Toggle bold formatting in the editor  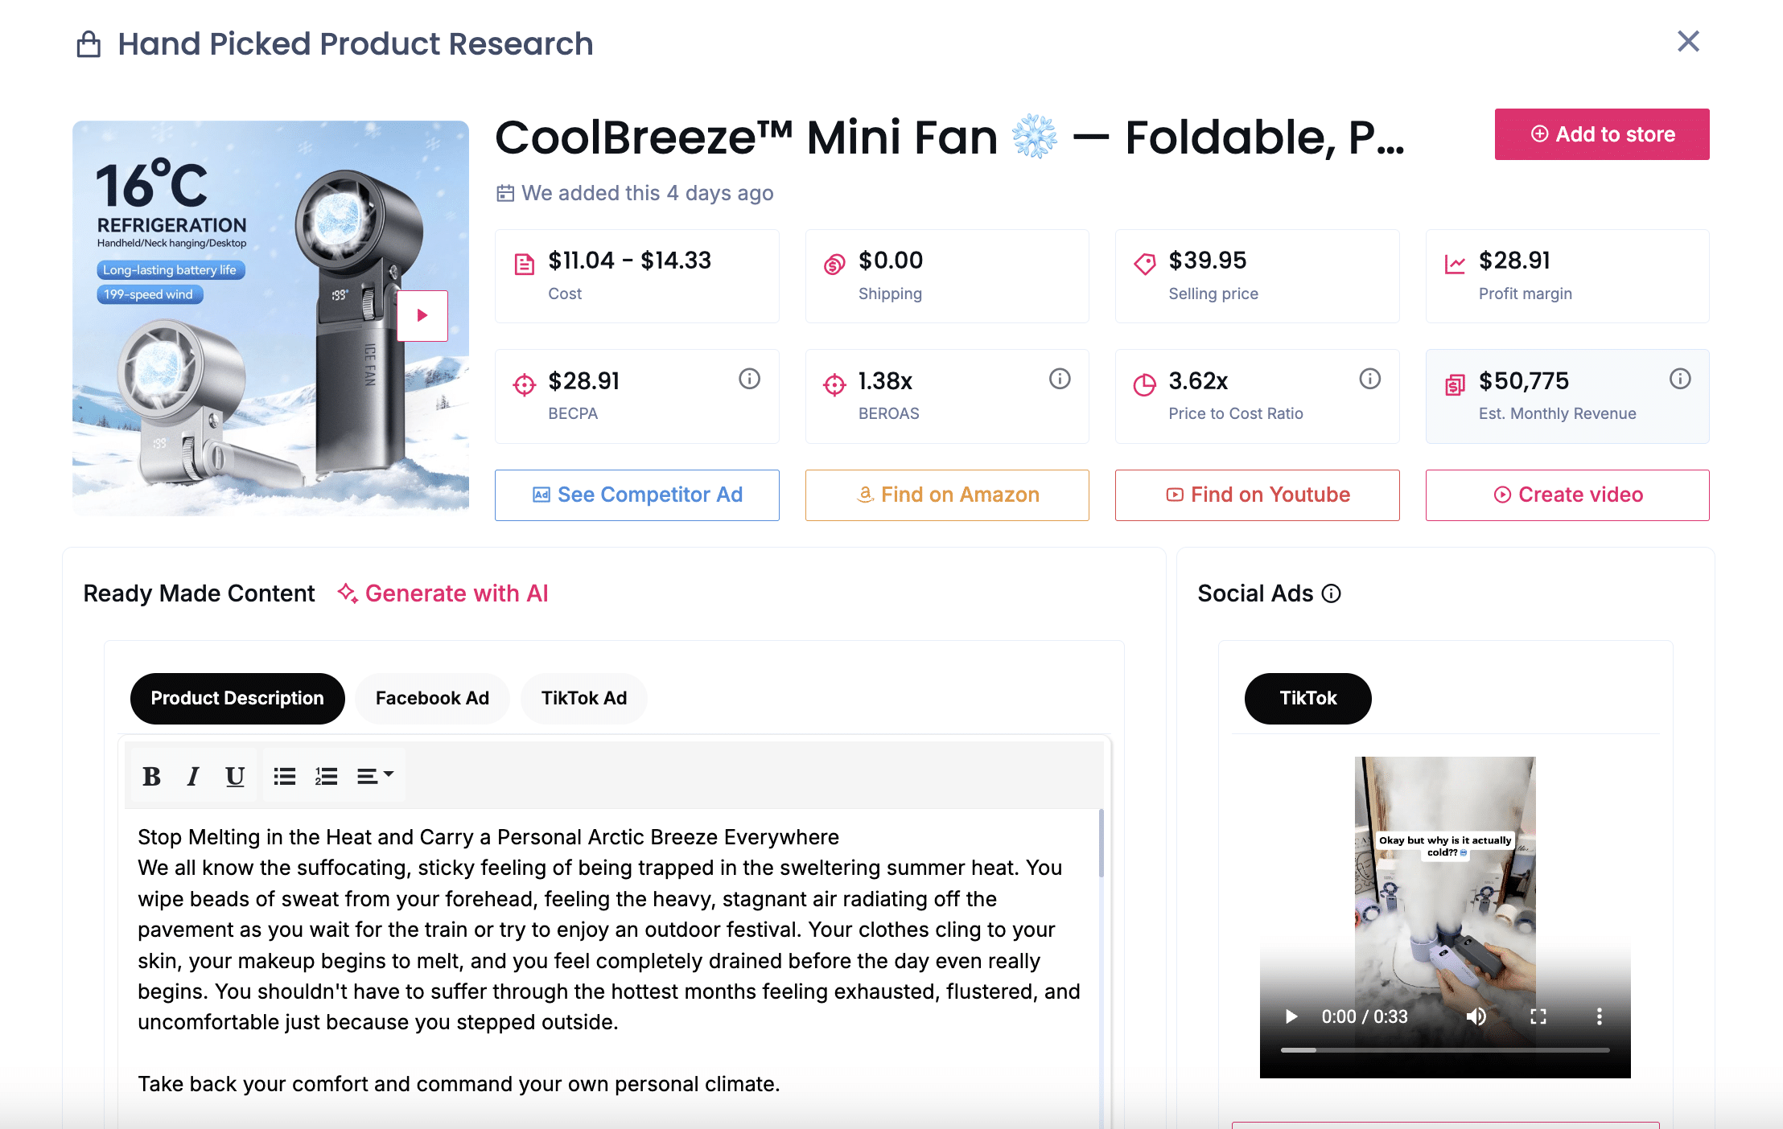pos(151,774)
